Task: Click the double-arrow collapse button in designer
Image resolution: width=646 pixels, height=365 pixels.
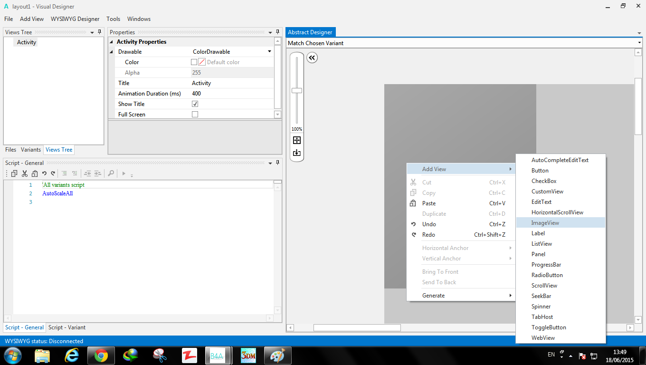Action: [312, 58]
